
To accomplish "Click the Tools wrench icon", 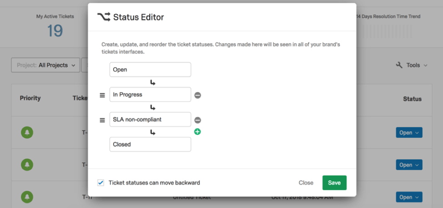I will click(399, 65).
